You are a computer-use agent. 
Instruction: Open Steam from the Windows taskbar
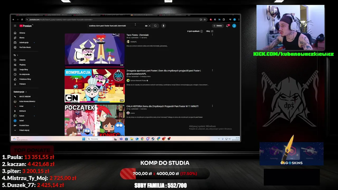coord(153,139)
